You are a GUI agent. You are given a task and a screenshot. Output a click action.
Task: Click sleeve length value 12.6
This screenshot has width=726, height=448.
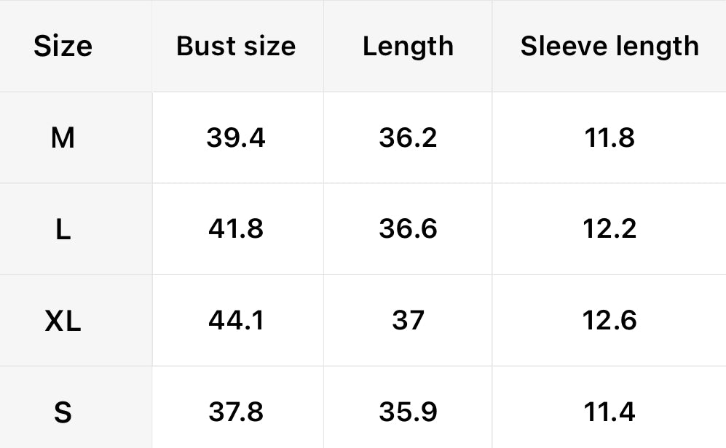[x=609, y=321]
